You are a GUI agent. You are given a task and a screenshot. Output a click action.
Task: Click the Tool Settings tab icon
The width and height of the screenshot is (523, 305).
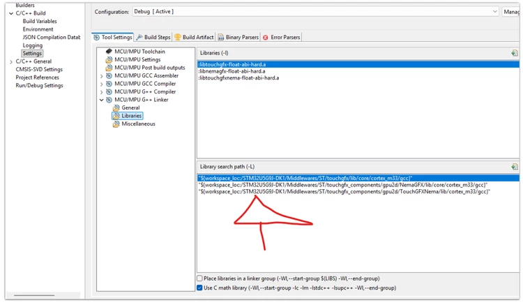point(97,38)
